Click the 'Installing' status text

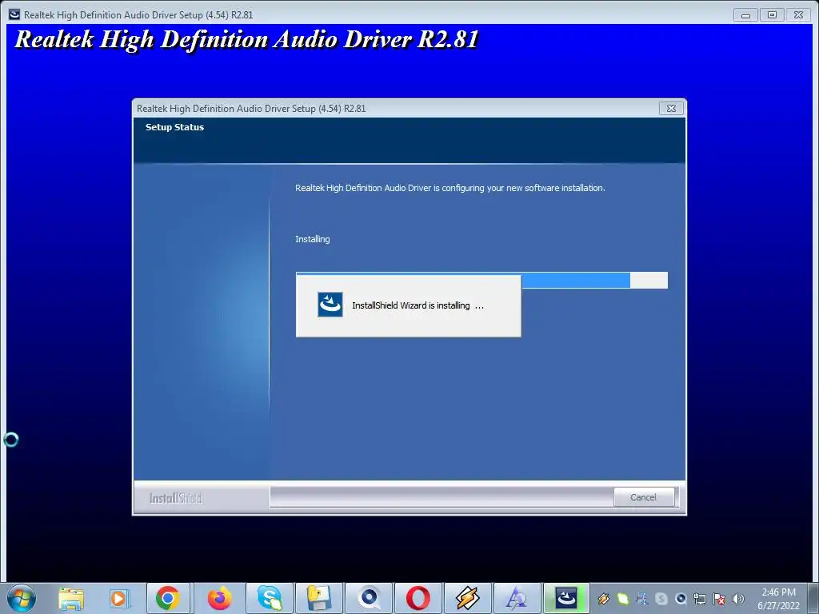[313, 239]
